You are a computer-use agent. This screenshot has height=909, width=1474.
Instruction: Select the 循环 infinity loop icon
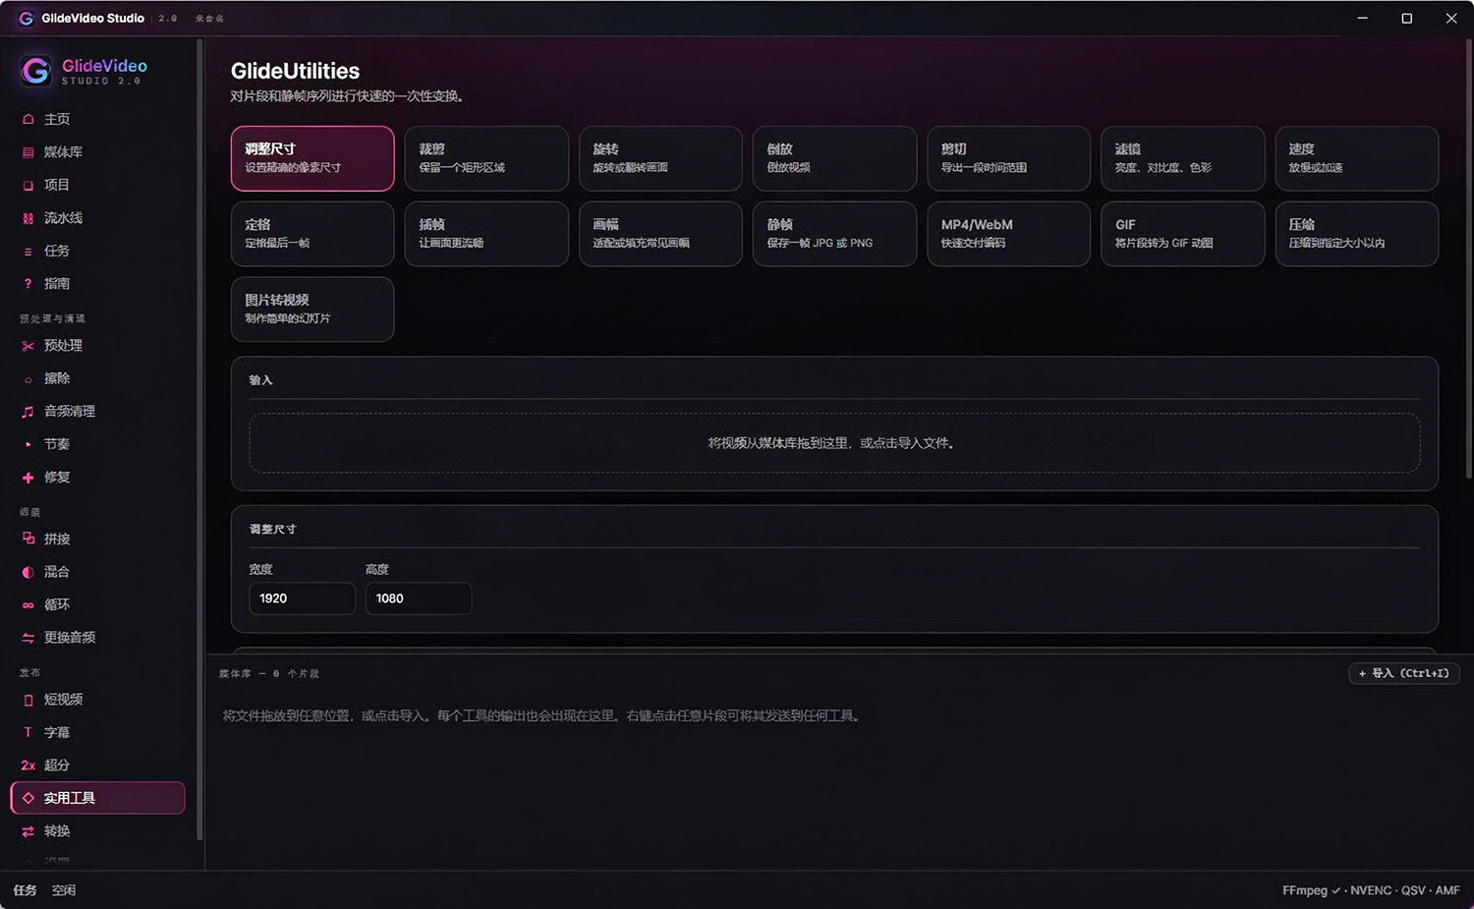click(28, 605)
